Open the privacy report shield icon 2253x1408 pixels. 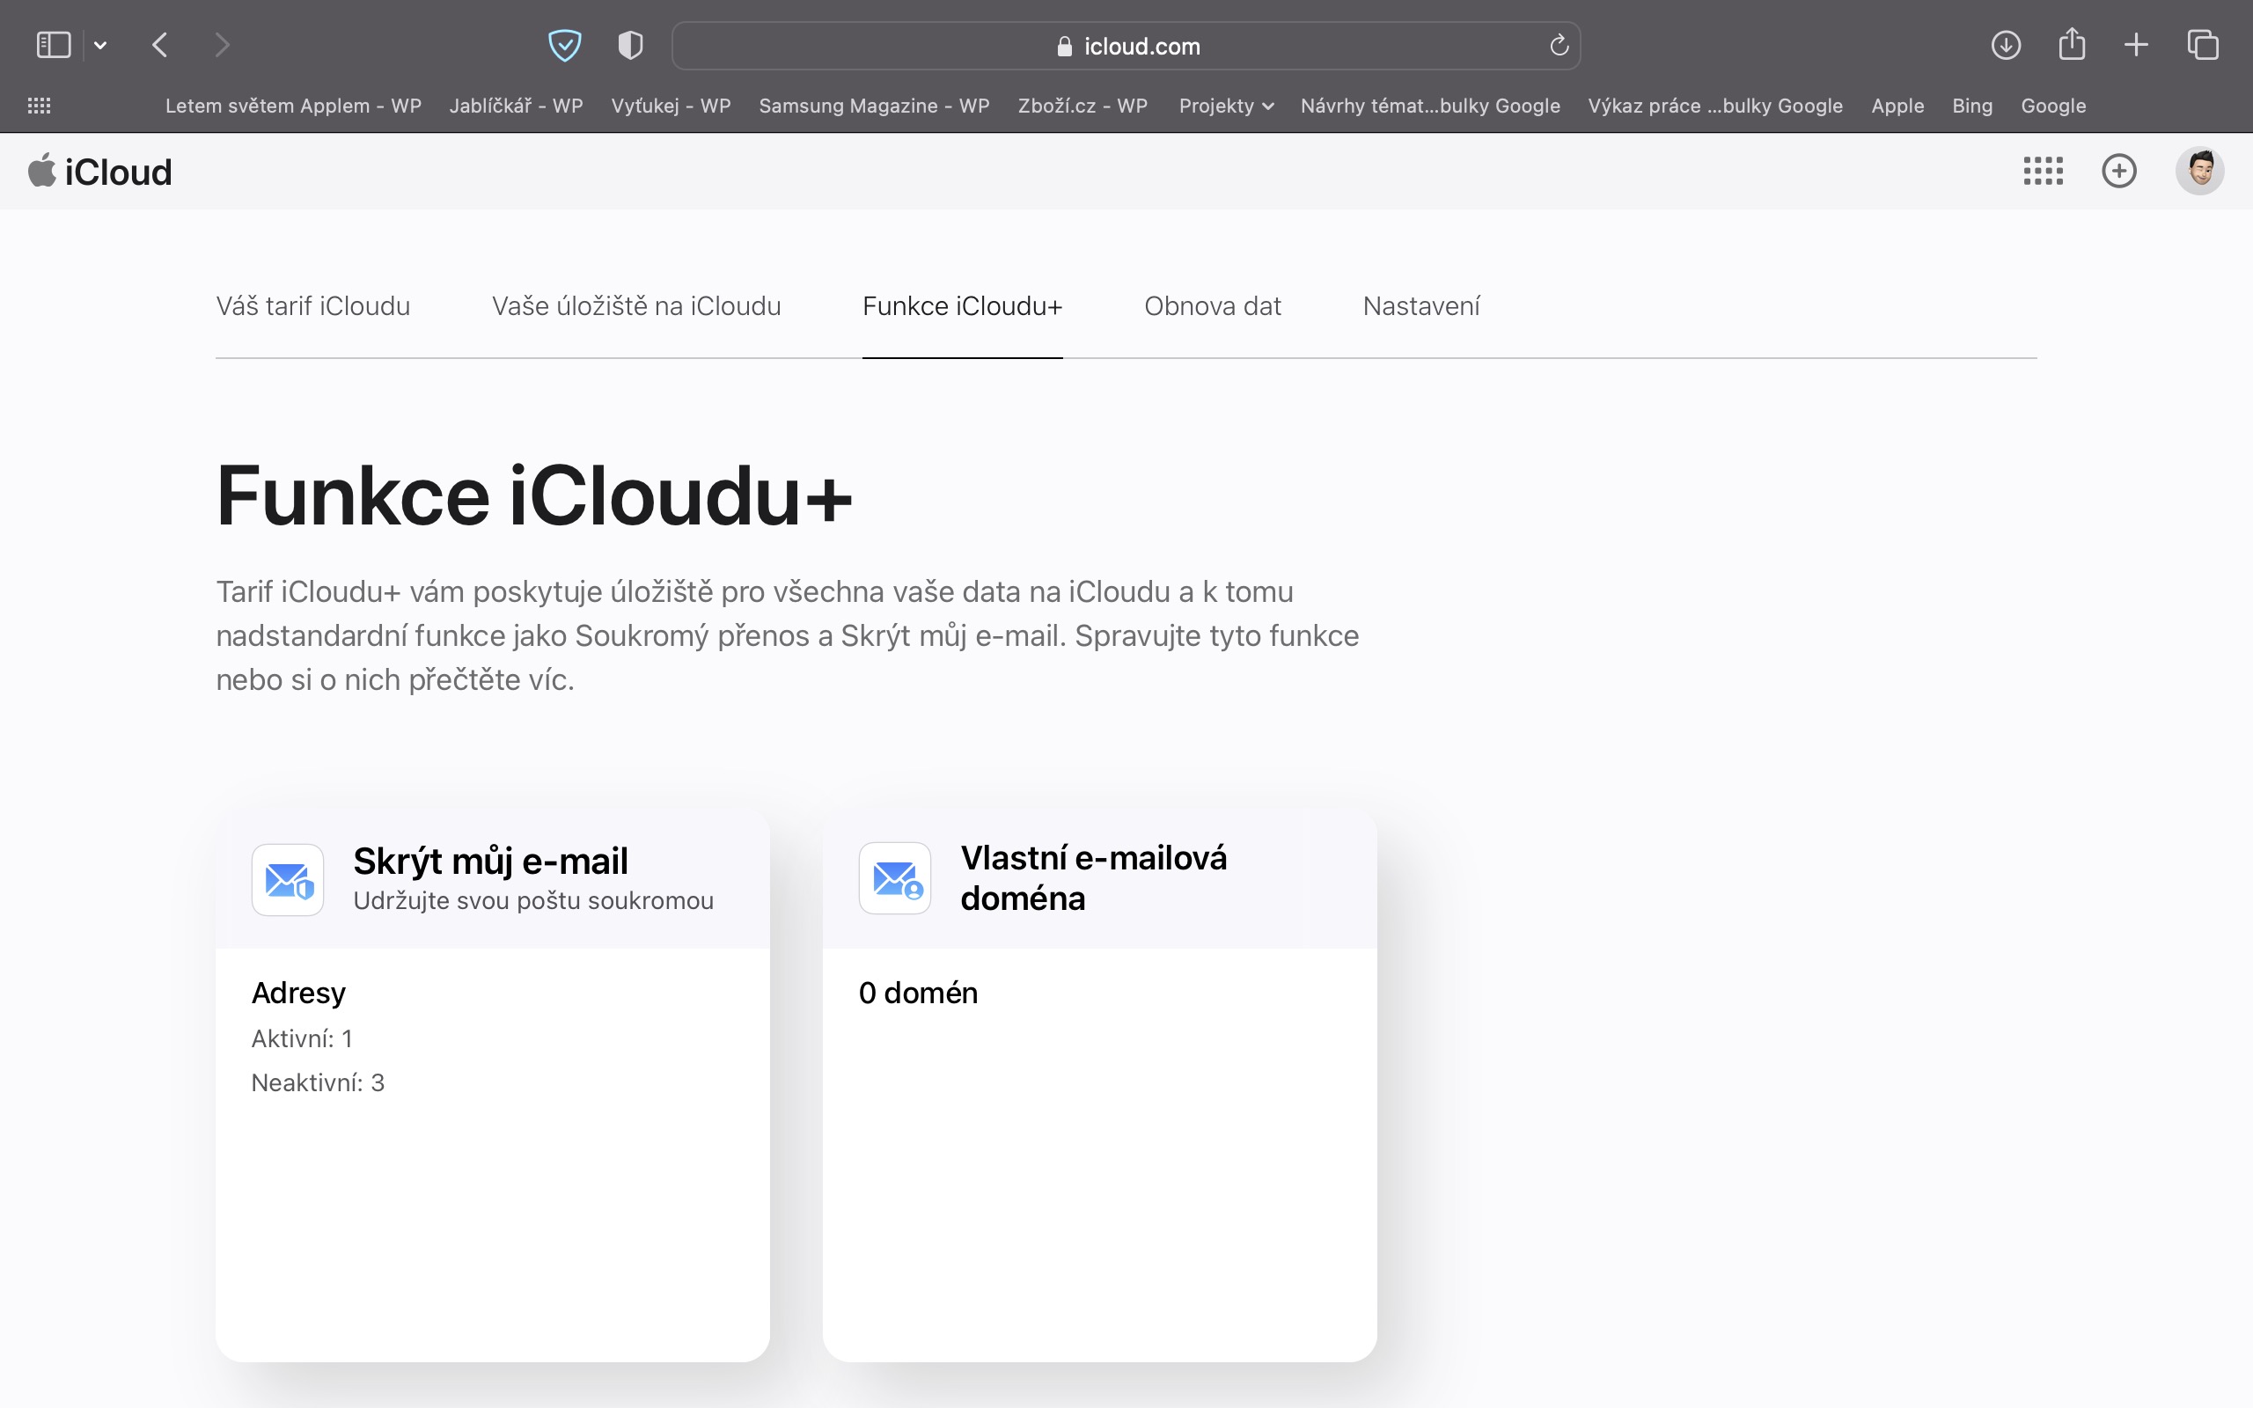[x=630, y=45]
